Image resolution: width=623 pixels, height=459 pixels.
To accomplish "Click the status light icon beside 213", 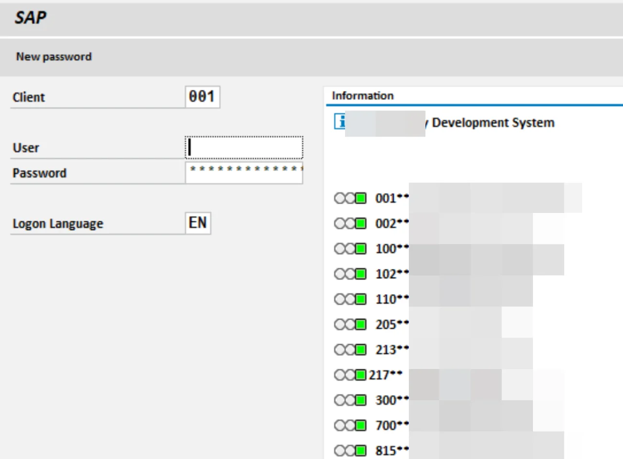I will (350, 350).
